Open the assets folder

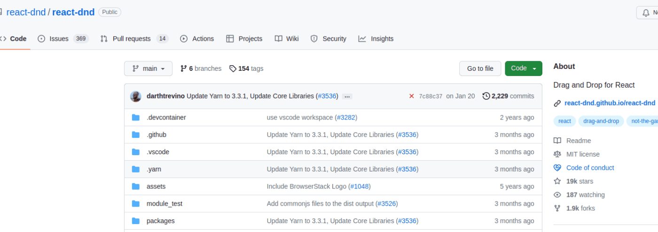click(x=156, y=187)
